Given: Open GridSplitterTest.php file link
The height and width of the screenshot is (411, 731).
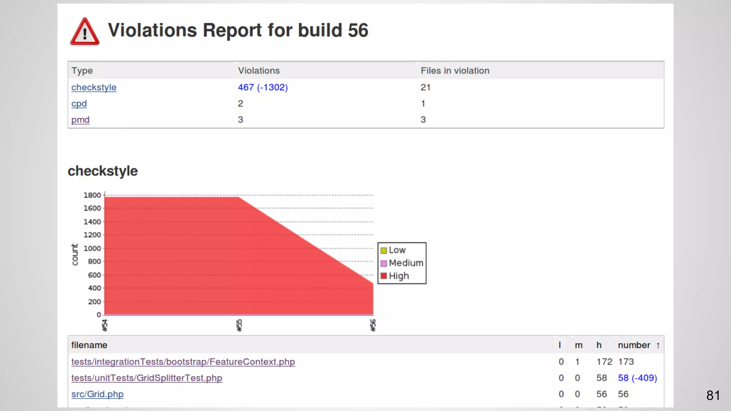Looking at the screenshot, I should click(x=146, y=378).
